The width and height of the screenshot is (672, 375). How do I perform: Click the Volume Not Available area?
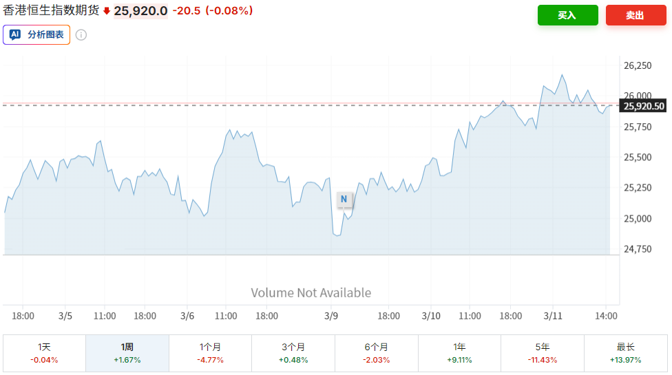pyautogui.click(x=311, y=293)
